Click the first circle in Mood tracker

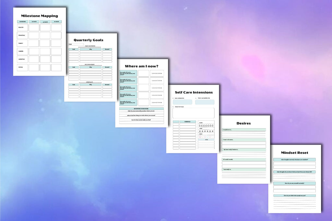click(200, 137)
